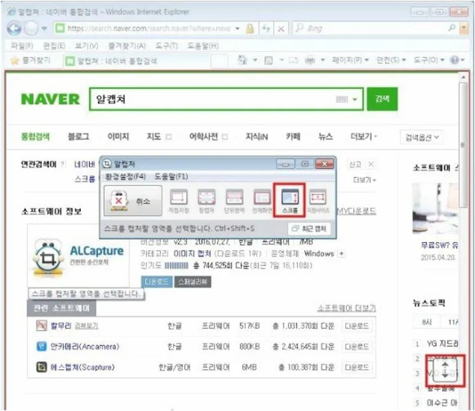Open 도움말(F1) in 알캡처 window
The height and width of the screenshot is (411, 475).
pyautogui.click(x=171, y=177)
